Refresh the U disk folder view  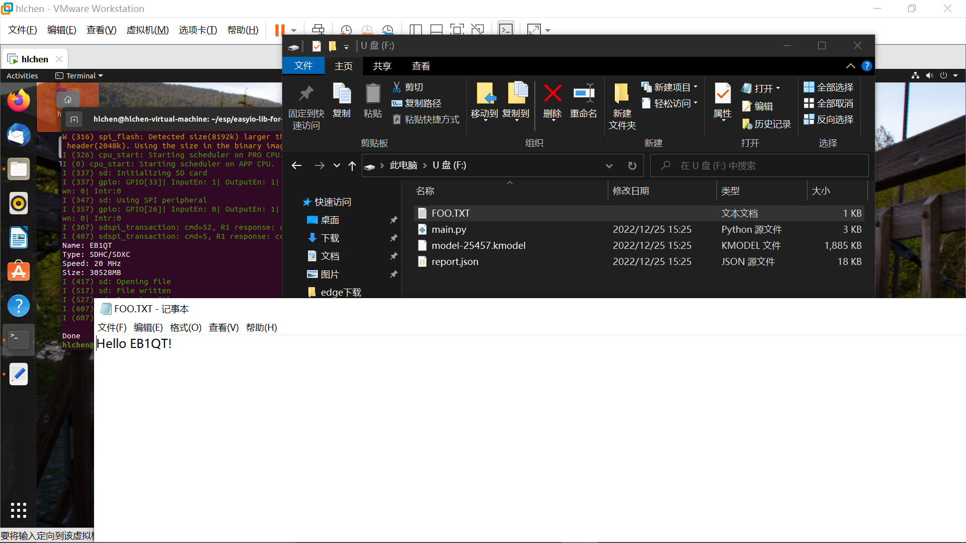pyautogui.click(x=632, y=165)
